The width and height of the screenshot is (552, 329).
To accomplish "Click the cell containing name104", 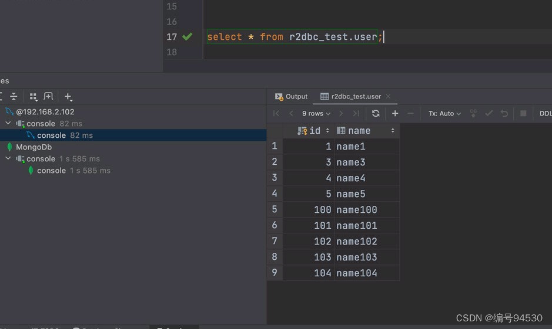I will click(366, 273).
